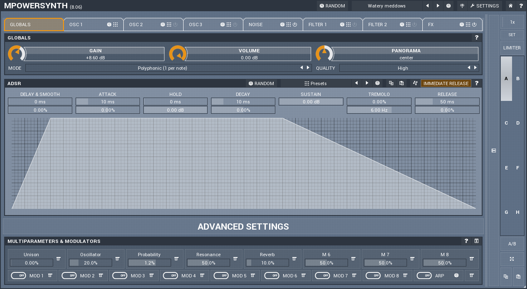Toggle IMMEDIATE RELEASE

tap(446, 83)
